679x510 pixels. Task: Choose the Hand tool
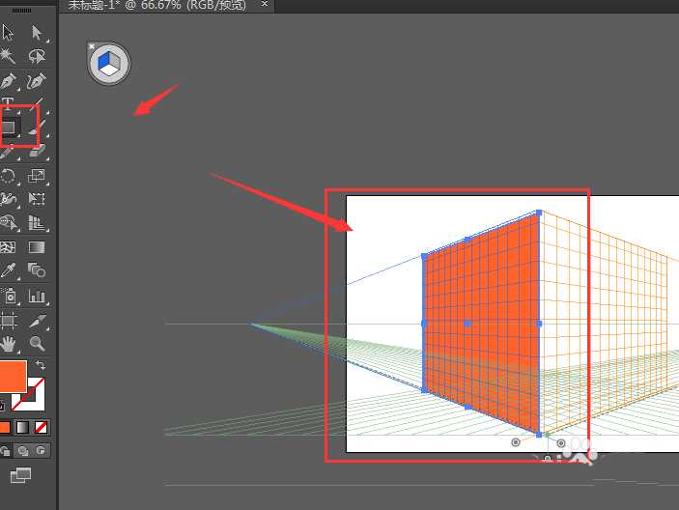point(8,344)
